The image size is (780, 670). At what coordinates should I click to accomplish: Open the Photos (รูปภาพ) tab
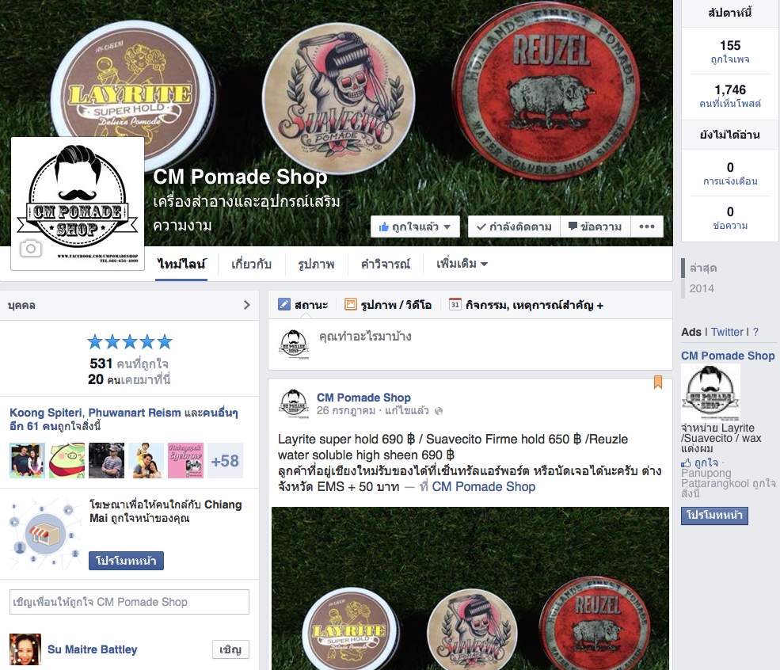pyautogui.click(x=316, y=265)
